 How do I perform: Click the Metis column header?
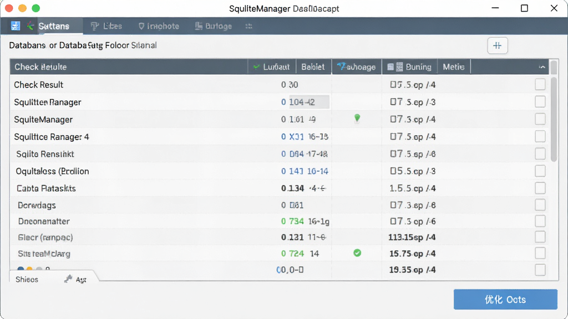point(454,67)
